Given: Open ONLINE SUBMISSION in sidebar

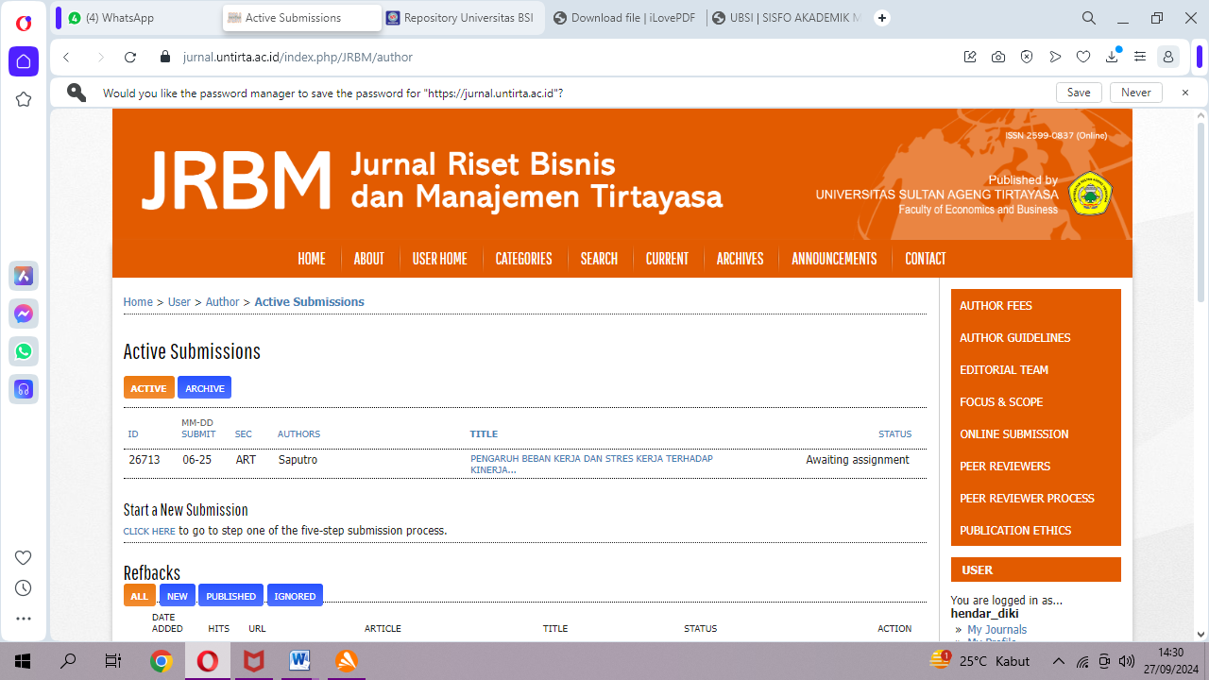Looking at the screenshot, I should coord(1013,434).
